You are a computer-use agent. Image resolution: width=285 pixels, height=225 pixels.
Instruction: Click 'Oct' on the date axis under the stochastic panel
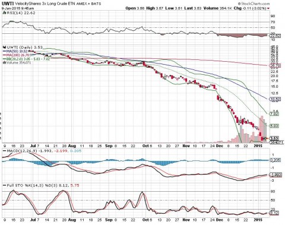point(145,220)
